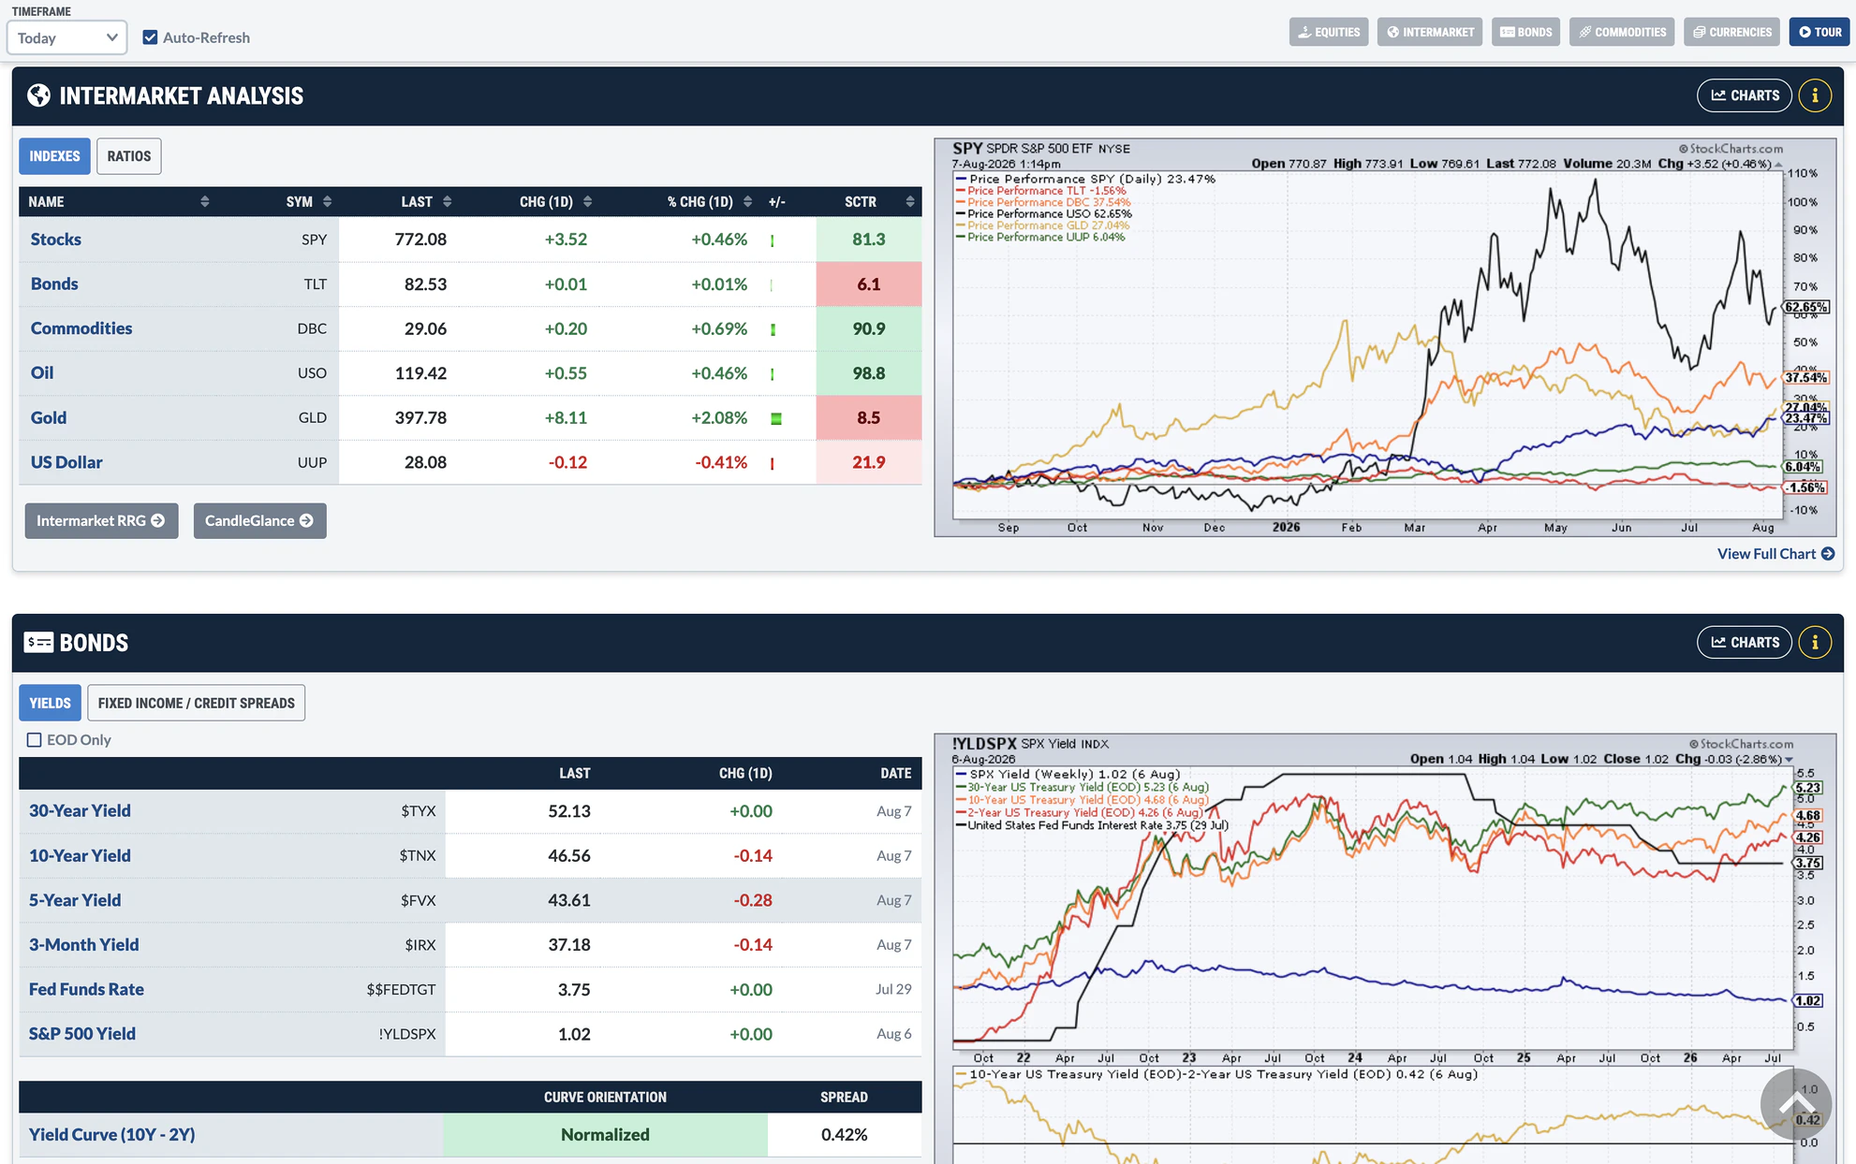
Task: Open the 5-Year Yield link
Action: tap(75, 900)
